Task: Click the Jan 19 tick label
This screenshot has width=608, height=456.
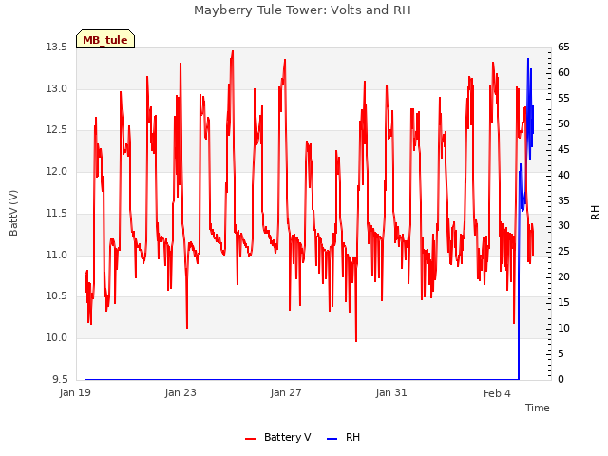Action: [x=75, y=392]
